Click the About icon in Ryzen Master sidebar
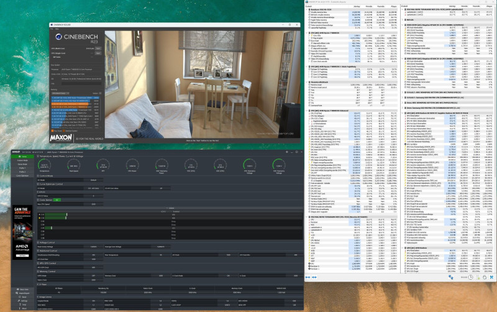The image size is (497, 312). (20, 308)
